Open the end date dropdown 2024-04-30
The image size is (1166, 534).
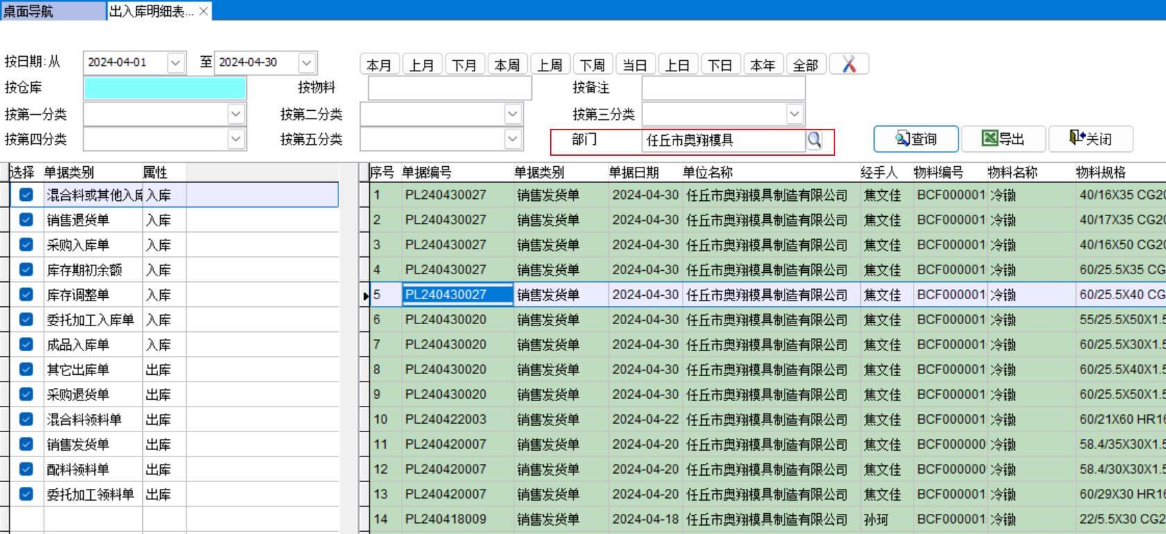click(307, 62)
